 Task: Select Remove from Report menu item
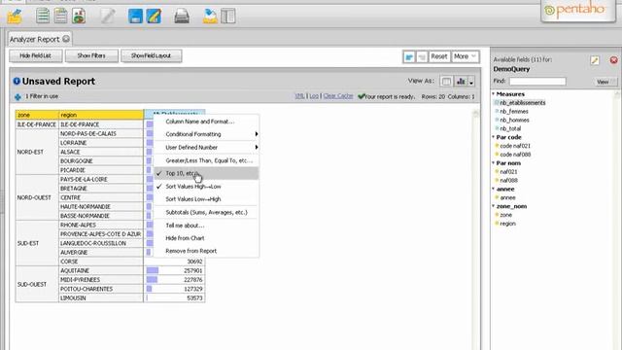(206, 251)
